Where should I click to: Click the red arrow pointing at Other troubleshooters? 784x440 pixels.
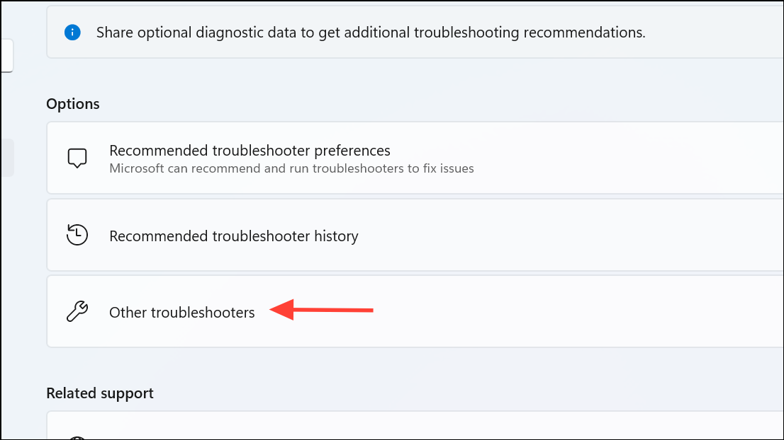[322, 310]
